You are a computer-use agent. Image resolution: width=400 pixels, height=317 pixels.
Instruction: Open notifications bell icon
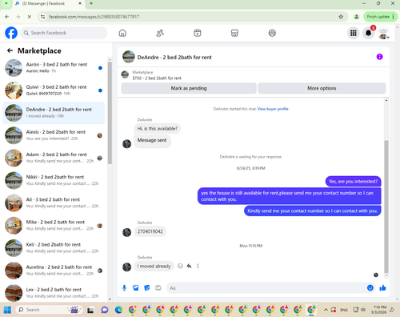click(x=368, y=33)
